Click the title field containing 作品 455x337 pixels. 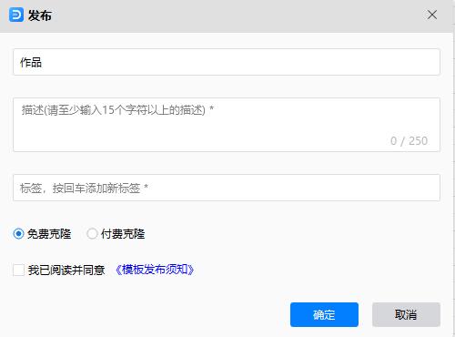point(227,62)
